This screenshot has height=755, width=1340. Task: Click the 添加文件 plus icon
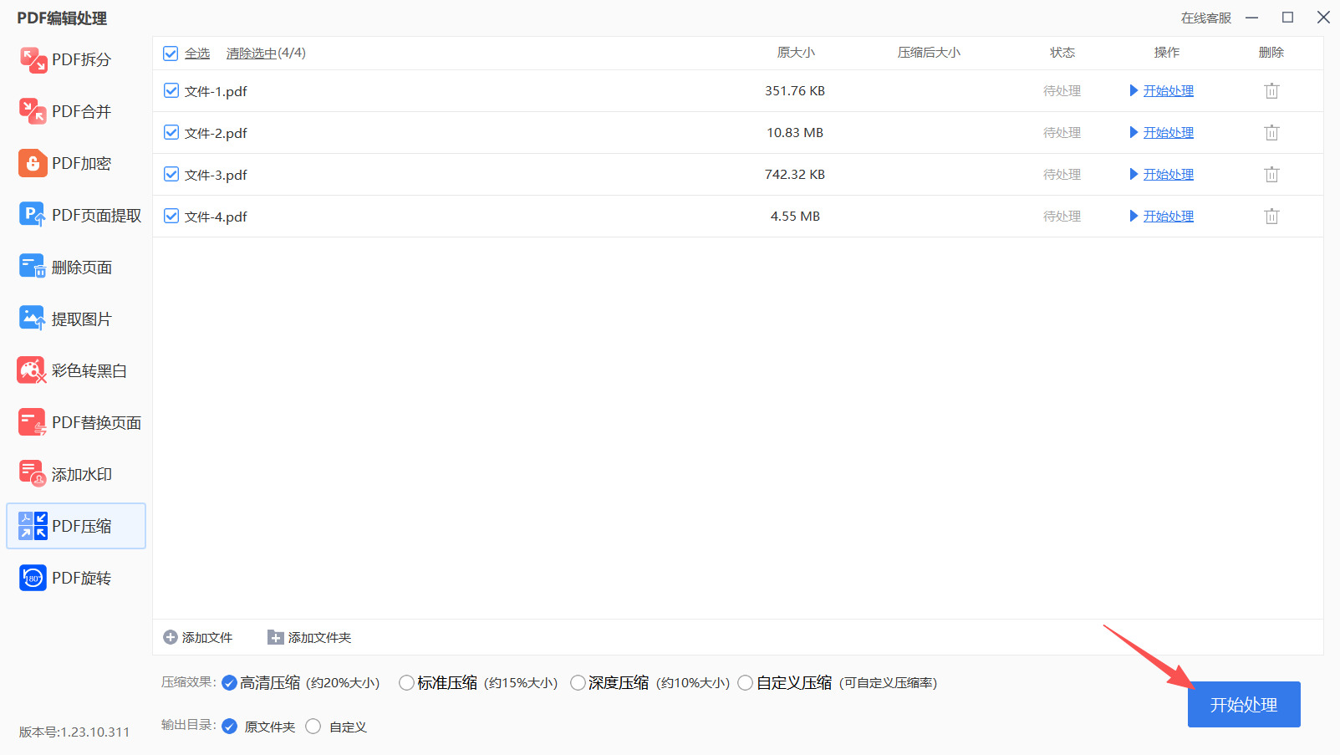171,638
